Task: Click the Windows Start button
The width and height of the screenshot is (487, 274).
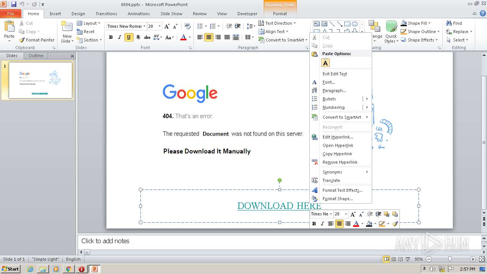Action: click(10, 269)
